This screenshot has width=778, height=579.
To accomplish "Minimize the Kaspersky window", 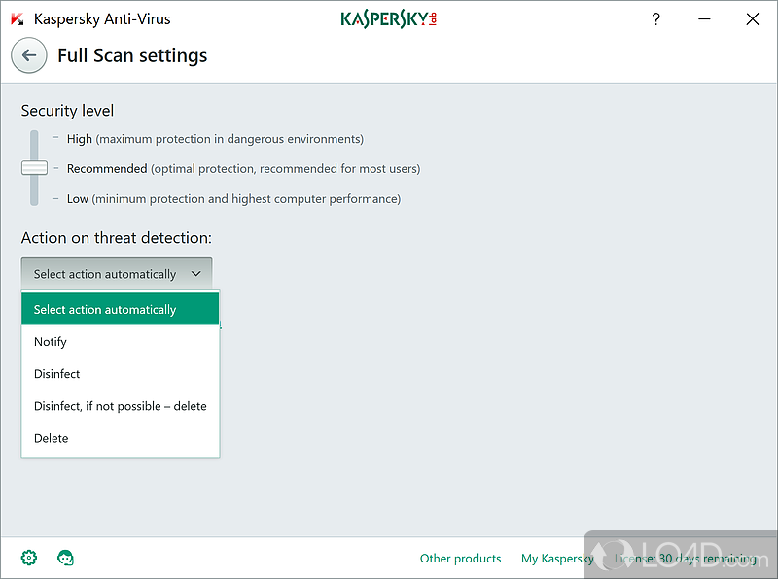I will [704, 19].
